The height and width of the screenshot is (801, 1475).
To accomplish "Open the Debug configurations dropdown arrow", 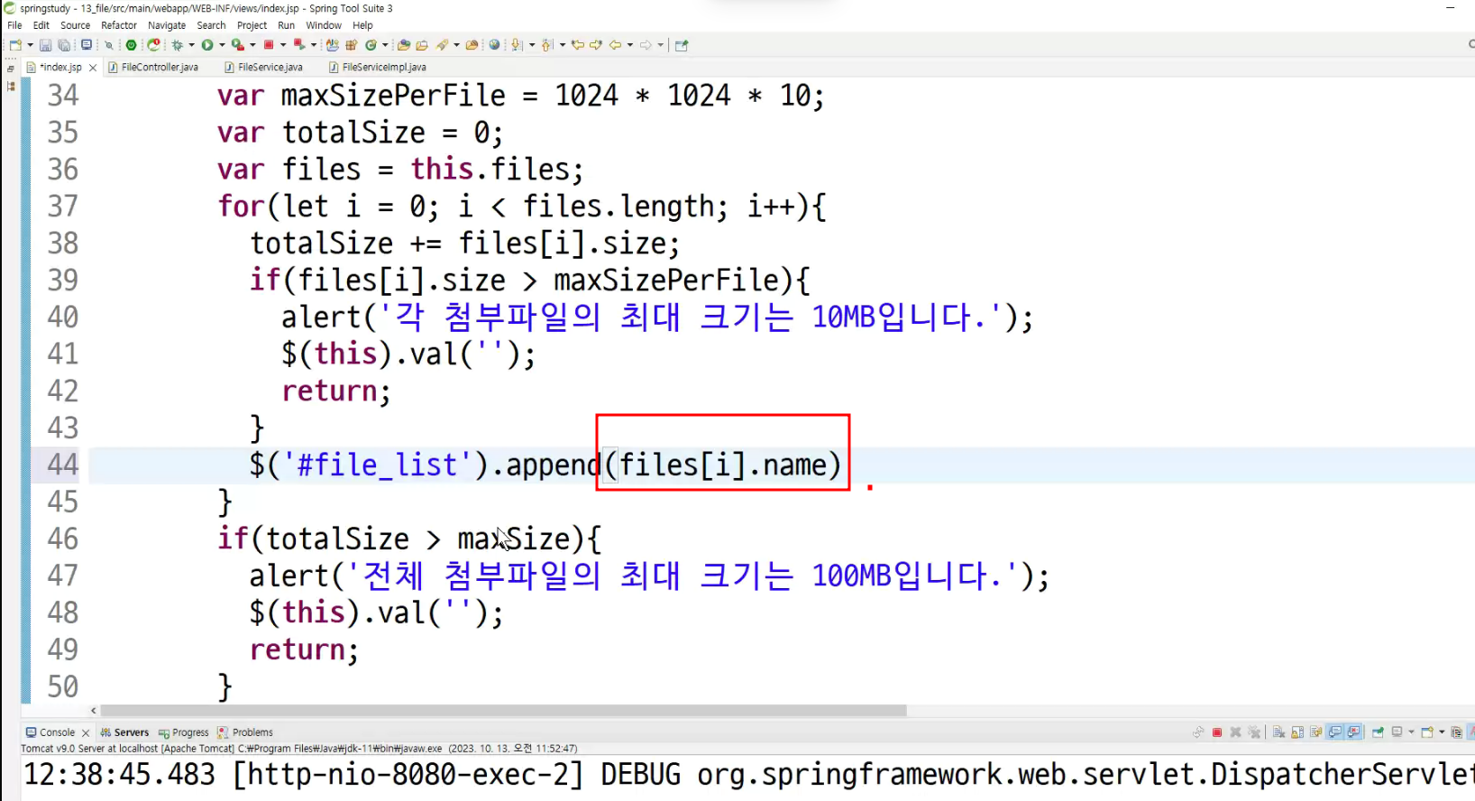I will coord(191,45).
